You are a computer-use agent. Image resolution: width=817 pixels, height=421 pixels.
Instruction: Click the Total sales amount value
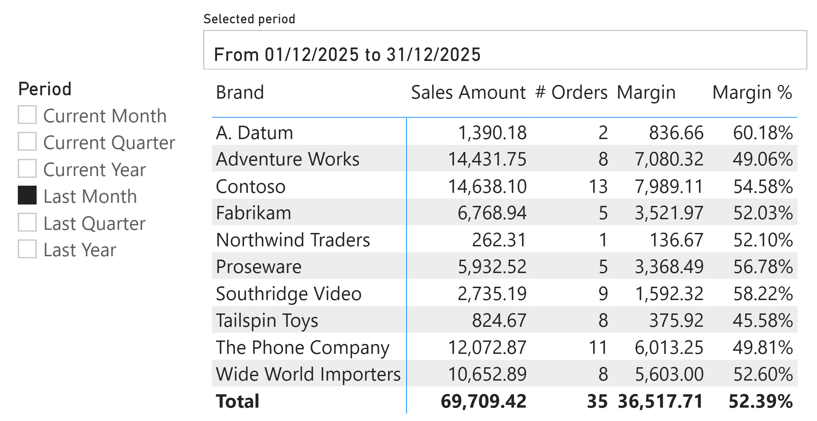coord(483,401)
